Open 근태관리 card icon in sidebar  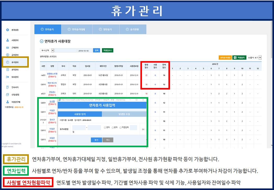pos(8,48)
